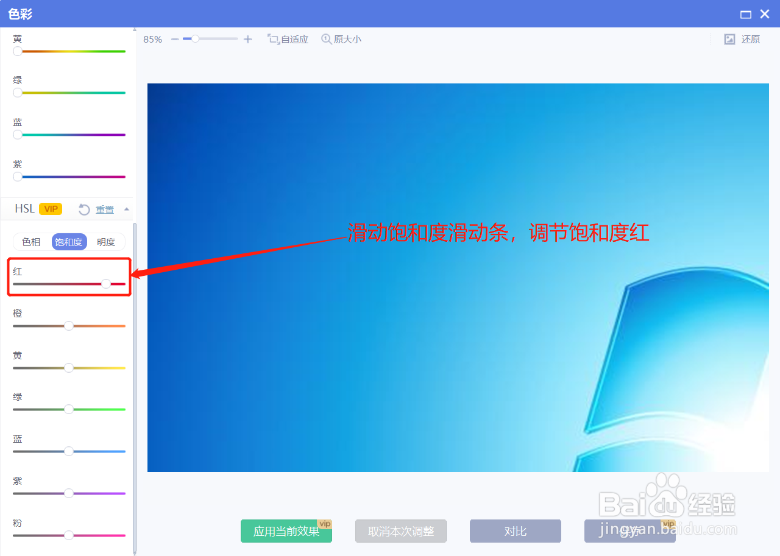780x556 pixels.
Task: Click the 橙 saturation slider handle
Action: pyautogui.click(x=69, y=326)
